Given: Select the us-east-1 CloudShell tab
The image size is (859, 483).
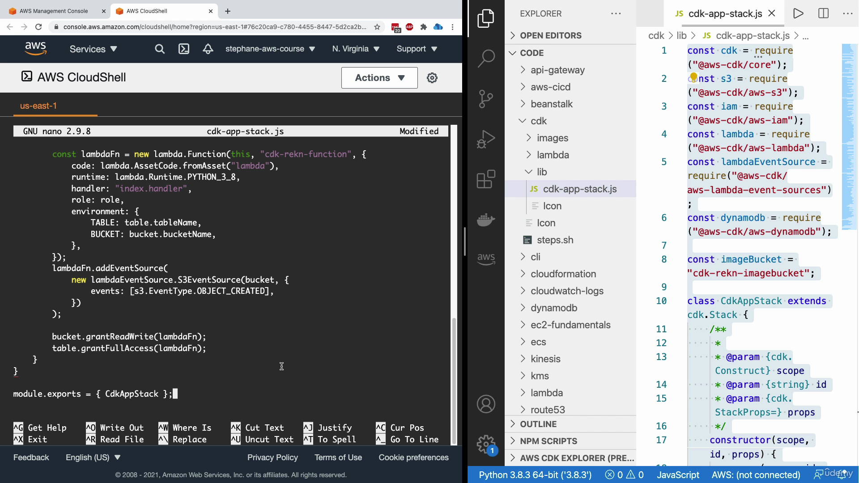Looking at the screenshot, I should click(38, 106).
